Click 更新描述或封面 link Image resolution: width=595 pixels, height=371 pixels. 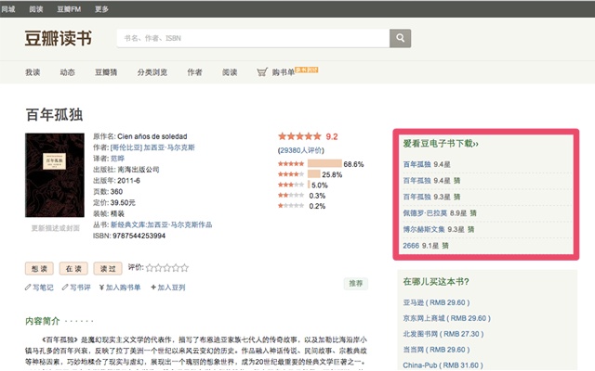tap(56, 228)
